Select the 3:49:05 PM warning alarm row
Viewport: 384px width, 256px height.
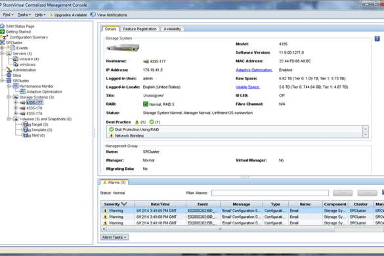[242, 211]
